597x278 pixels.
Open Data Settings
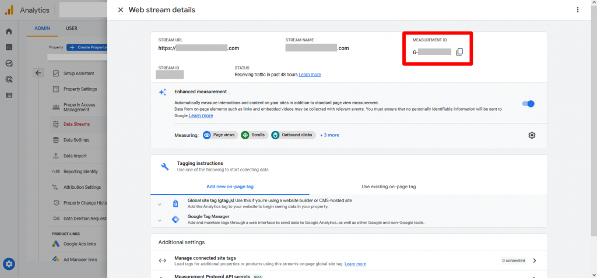[x=76, y=140]
